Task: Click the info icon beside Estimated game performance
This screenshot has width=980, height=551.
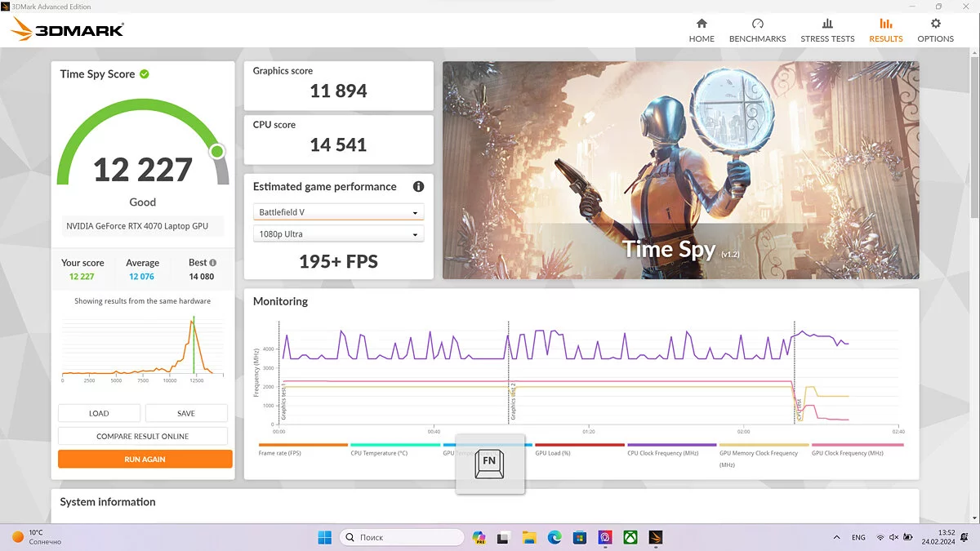Action: tap(418, 187)
